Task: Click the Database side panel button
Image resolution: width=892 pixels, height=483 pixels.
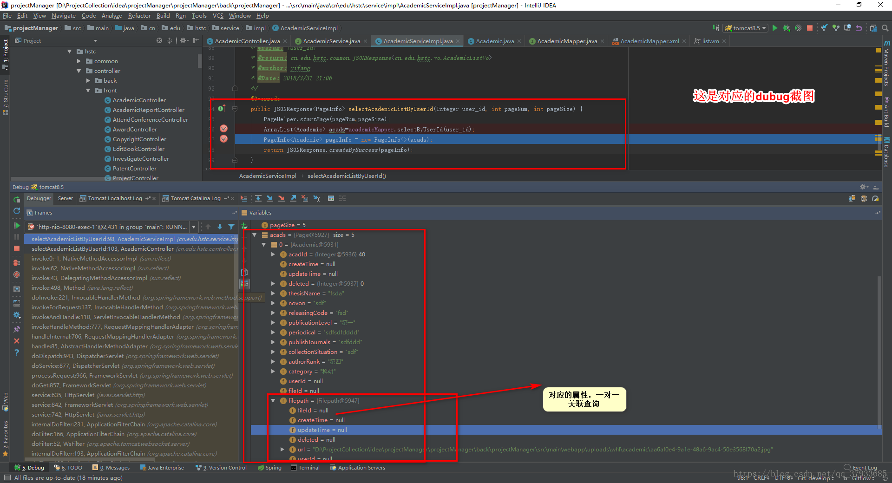Action: 886,152
